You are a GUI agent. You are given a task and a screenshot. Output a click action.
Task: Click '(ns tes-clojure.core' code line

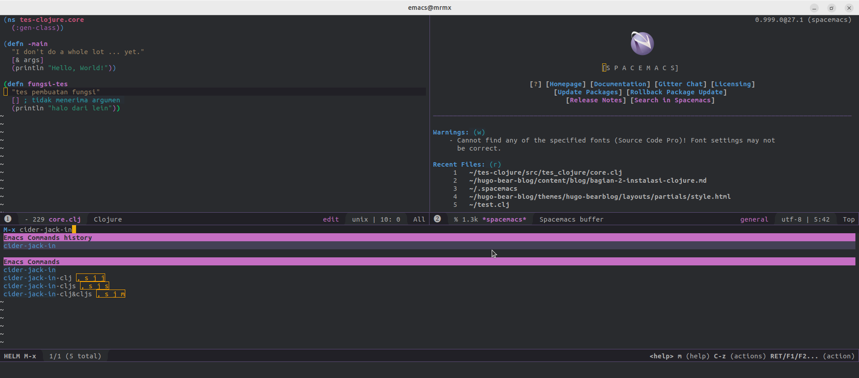pyautogui.click(x=44, y=20)
